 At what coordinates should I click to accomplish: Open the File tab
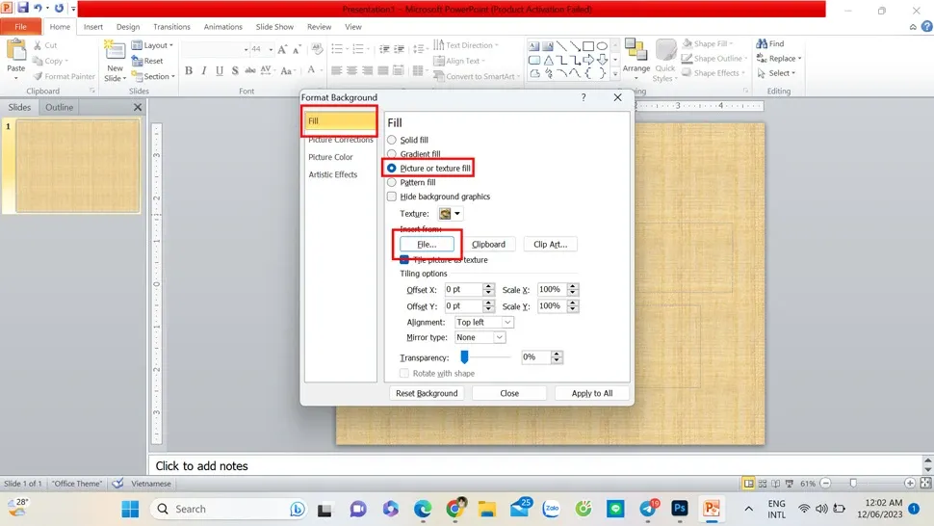click(21, 27)
